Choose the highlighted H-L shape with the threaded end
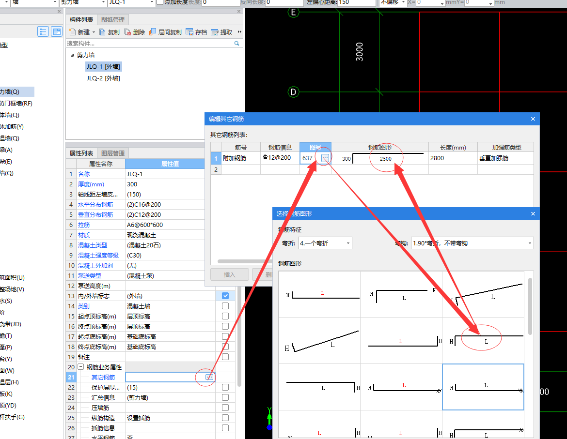 coord(483,387)
